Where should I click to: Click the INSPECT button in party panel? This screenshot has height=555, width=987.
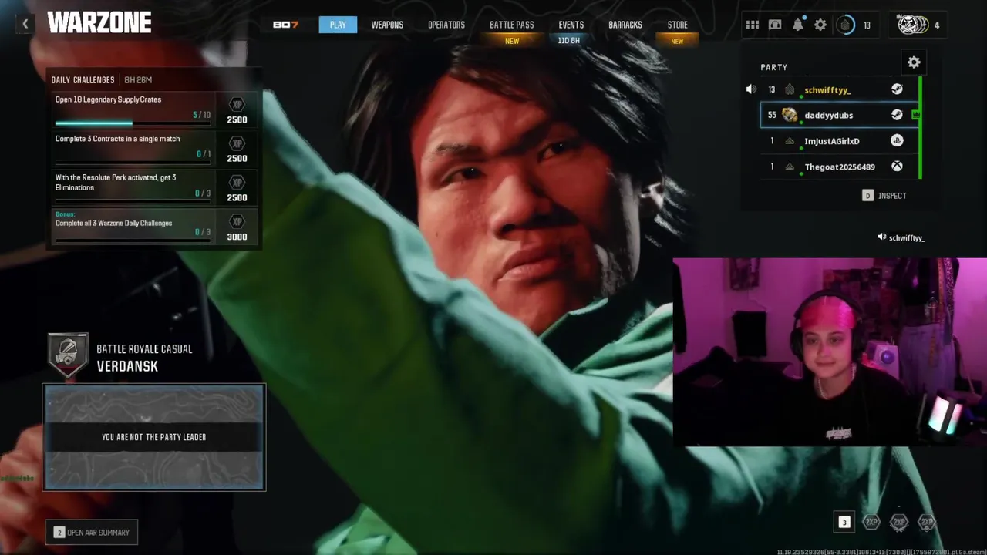point(884,196)
